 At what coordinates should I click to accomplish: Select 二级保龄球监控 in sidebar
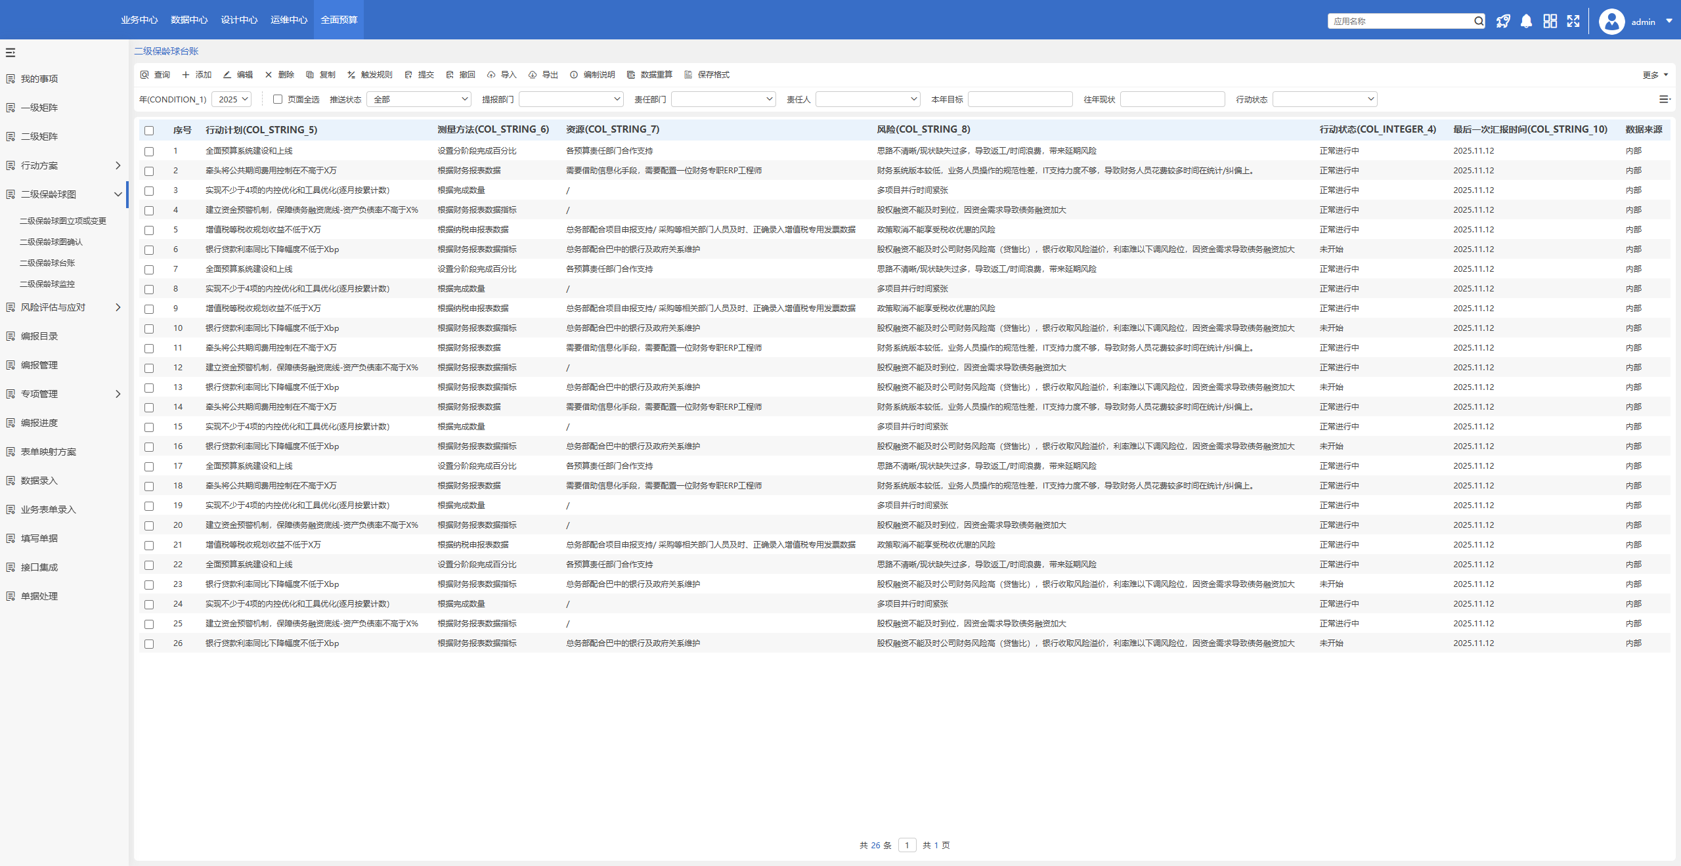[47, 284]
